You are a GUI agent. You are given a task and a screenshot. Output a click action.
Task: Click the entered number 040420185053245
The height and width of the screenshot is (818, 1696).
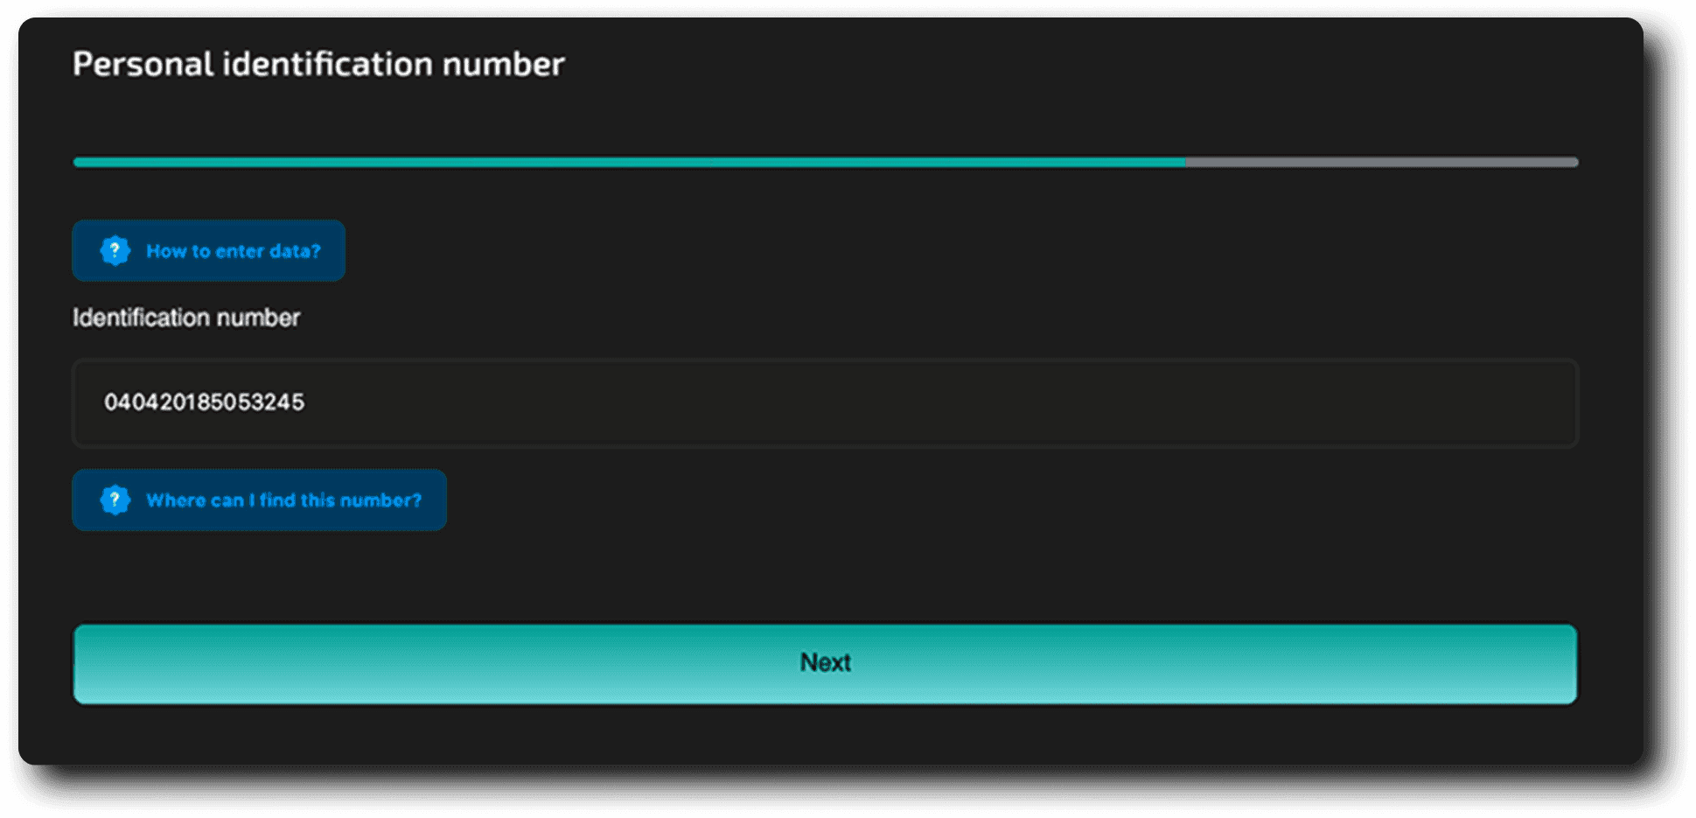coord(204,402)
